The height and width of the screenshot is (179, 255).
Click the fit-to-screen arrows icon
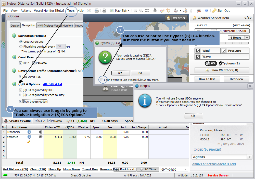(147, 10)
